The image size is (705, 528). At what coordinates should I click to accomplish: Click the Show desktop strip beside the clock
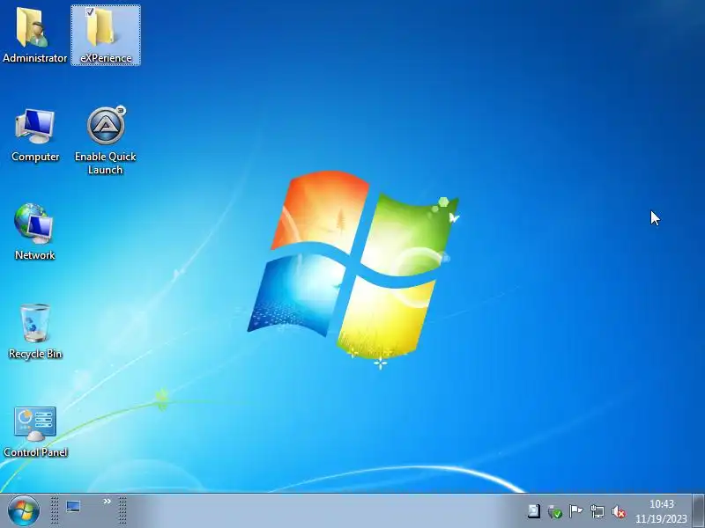[x=699, y=511]
